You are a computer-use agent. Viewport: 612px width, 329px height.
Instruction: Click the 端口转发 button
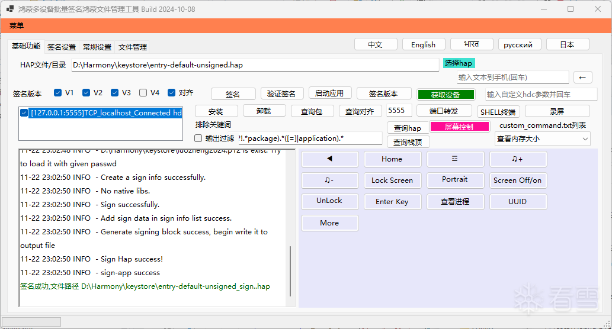[444, 111]
